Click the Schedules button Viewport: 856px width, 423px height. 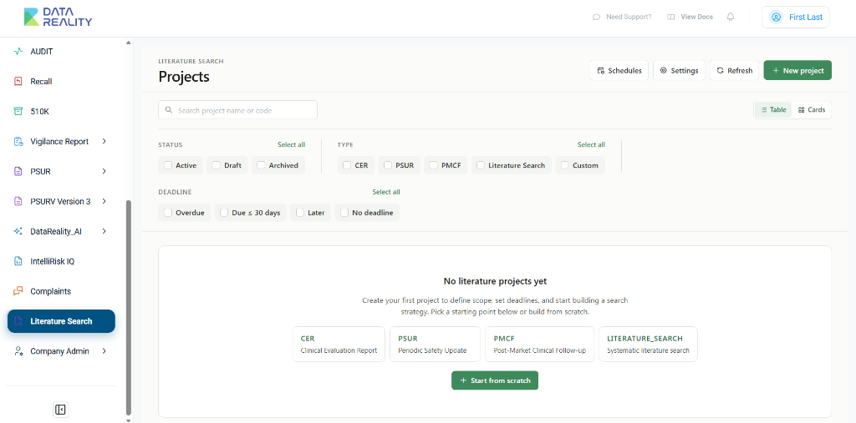[x=619, y=70]
